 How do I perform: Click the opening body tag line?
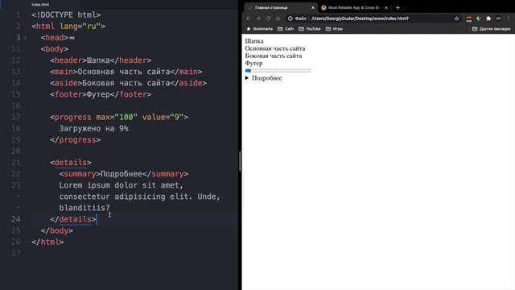click(55, 49)
